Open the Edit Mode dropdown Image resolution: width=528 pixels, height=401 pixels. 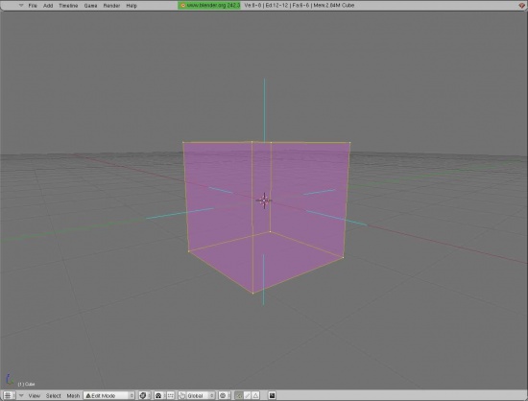(109, 395)
